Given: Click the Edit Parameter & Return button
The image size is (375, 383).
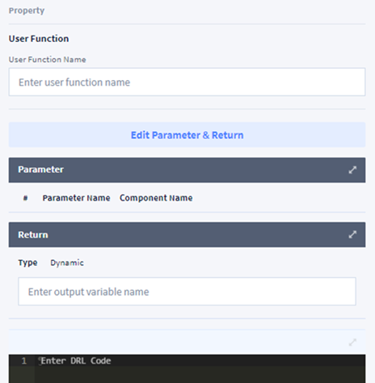Looking at the screenshot, I should (x=187, y=135).
